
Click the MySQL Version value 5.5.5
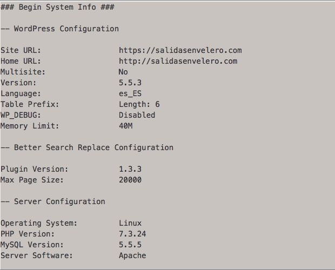[130, 245]
